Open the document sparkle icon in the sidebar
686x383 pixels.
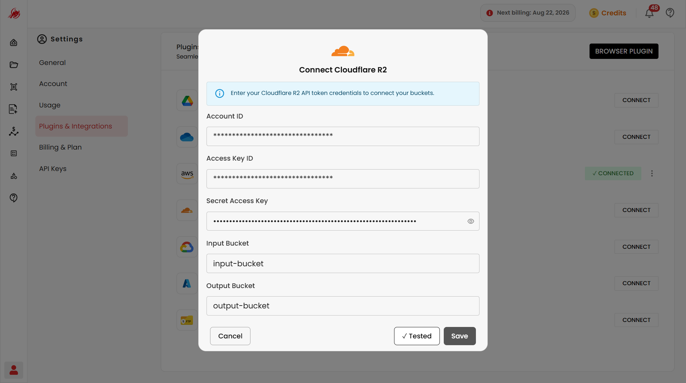point(13,109)
